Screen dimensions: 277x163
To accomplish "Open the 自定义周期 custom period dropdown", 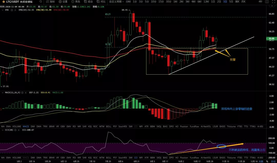I will point(116,2).
